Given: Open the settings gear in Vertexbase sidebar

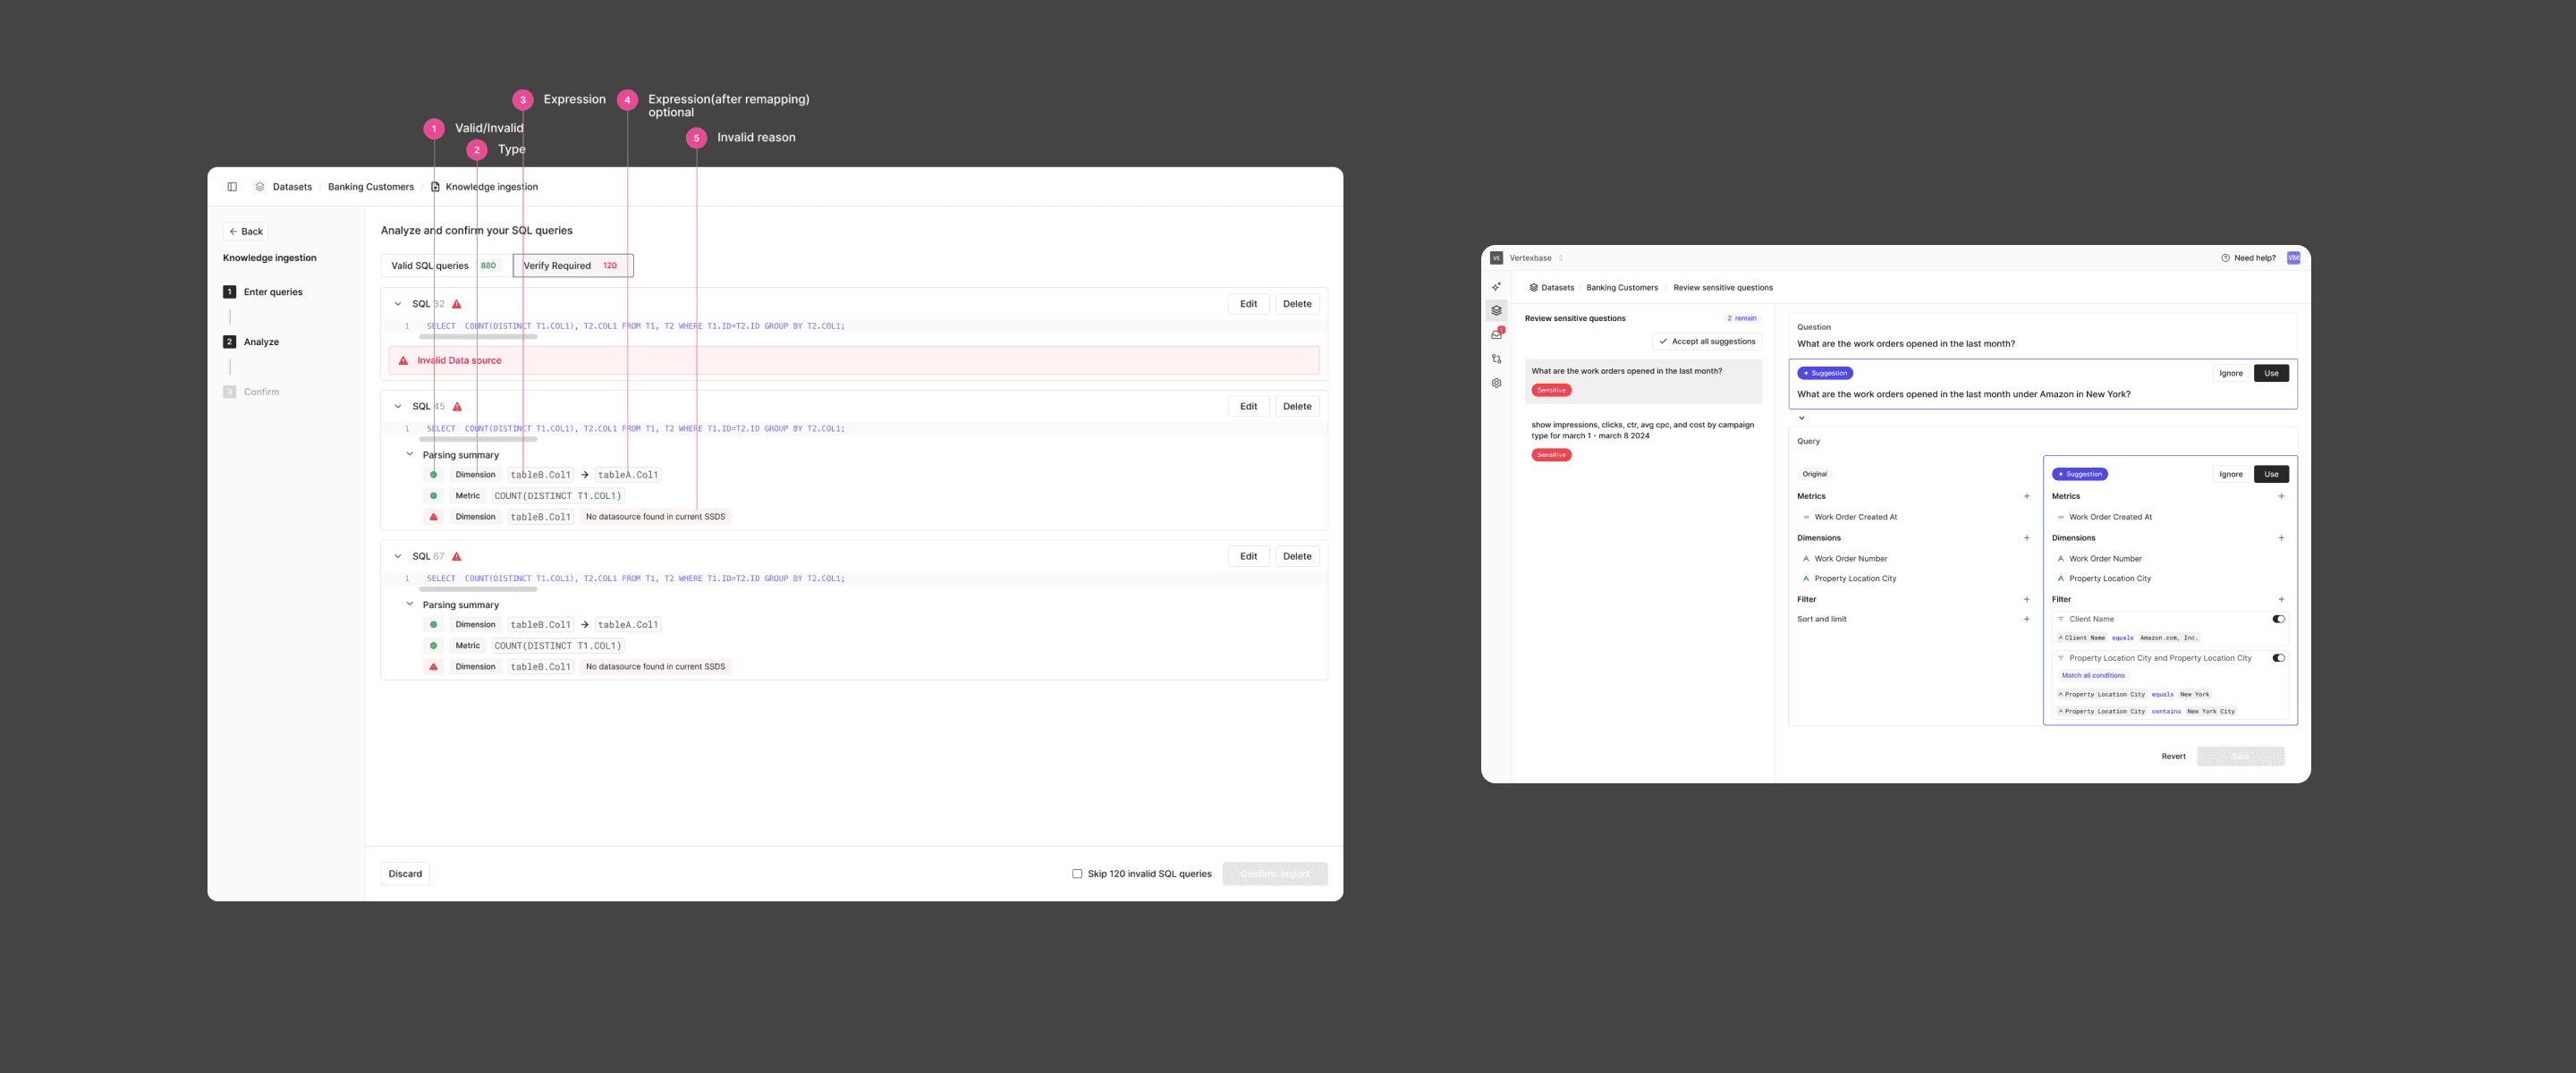Looking at the screenshot, I should pos(1496,383).
